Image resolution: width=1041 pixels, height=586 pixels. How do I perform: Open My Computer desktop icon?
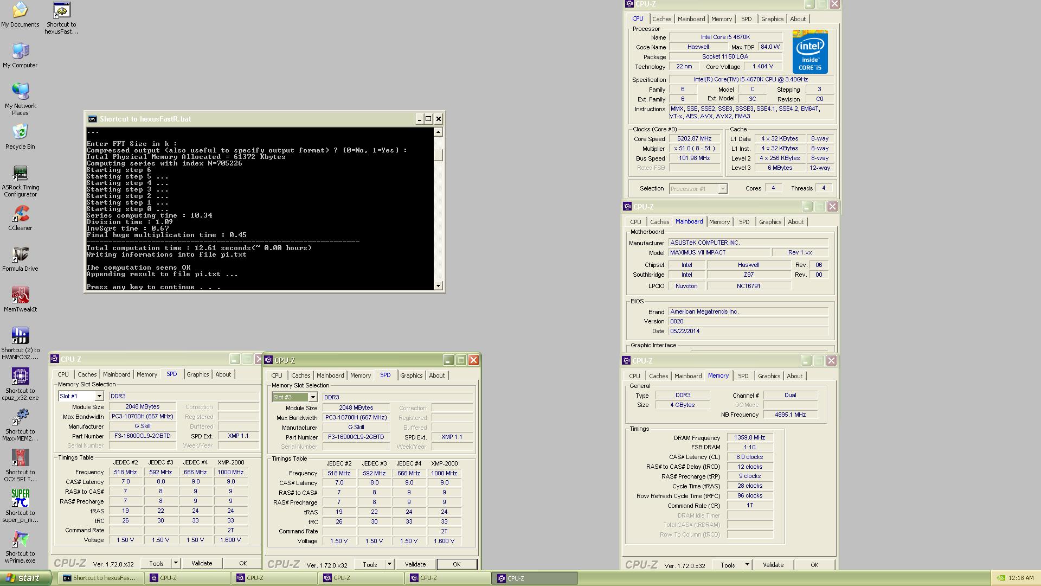click(20, 55)
